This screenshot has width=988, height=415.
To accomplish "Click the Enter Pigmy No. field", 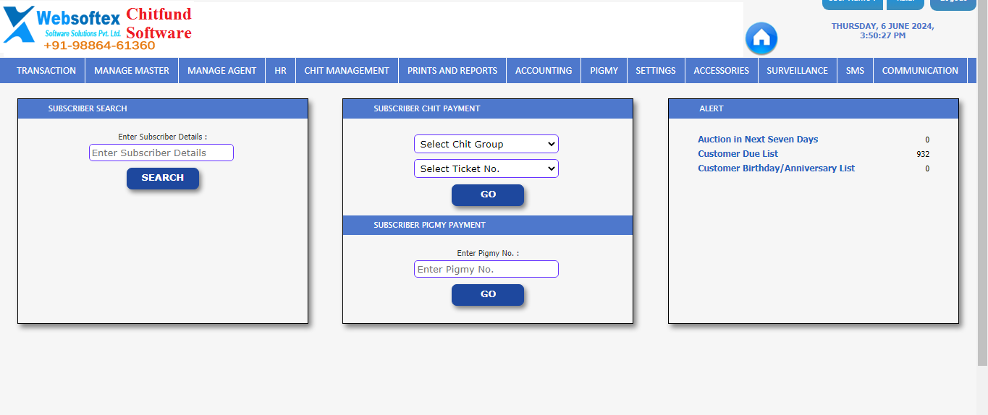I will 486,269.
